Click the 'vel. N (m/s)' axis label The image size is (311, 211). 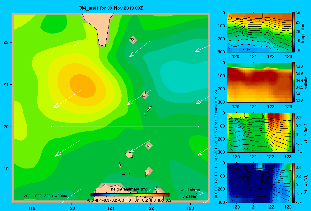coord(306,134)
